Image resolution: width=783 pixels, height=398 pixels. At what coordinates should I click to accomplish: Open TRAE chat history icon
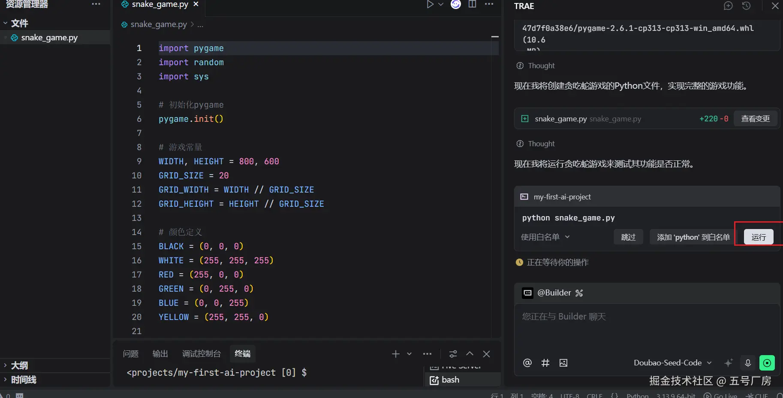(x=746, y=6)
